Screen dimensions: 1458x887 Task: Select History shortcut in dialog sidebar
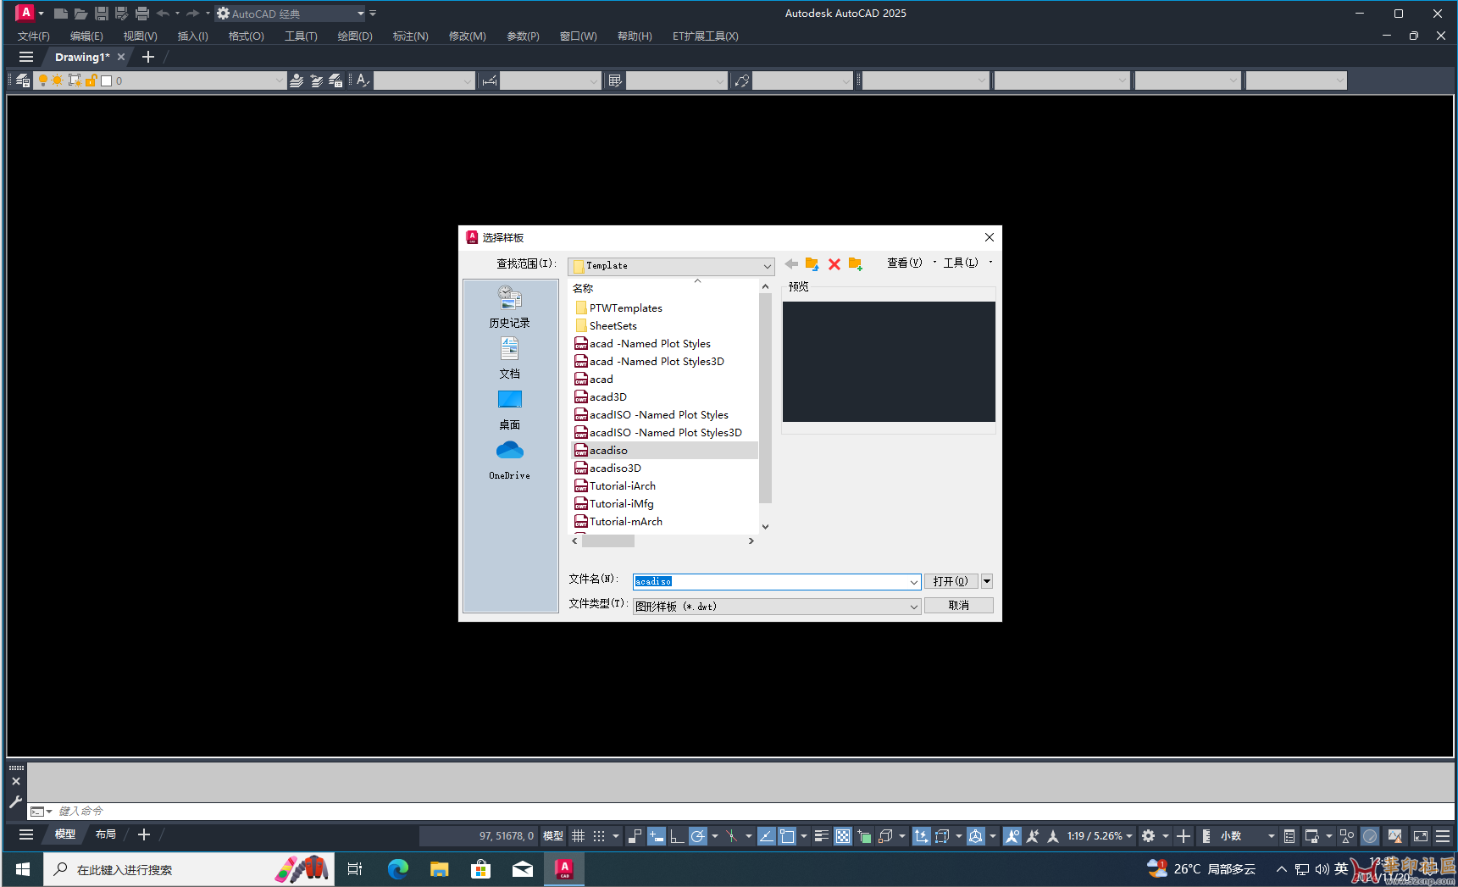point(509,307)
